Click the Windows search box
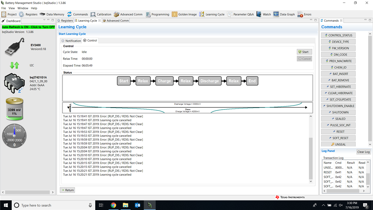The height and width of the screenshot is (210, 373). click(x=53, y=205)
